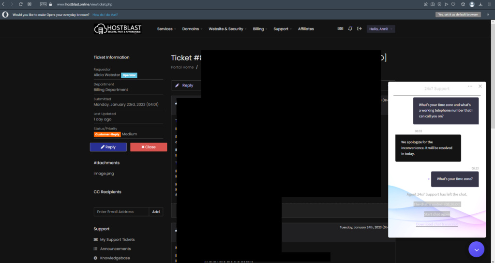Screen dimensions: 495x263
Task: Expand the Domains menu
Action: [192, 29]
